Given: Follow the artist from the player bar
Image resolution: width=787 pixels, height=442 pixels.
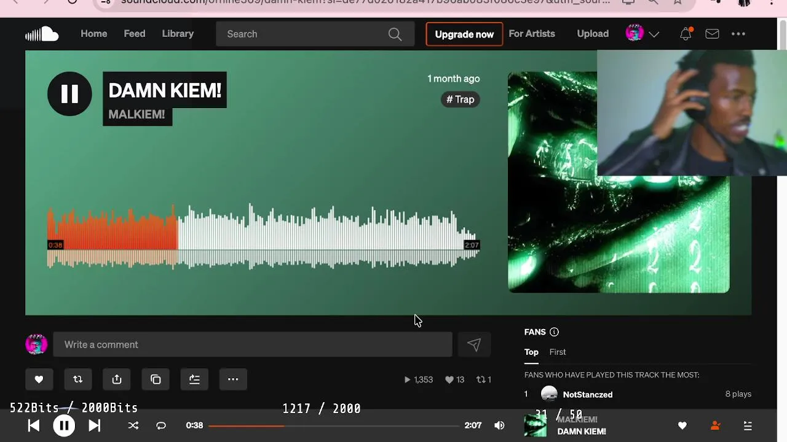Looking at the screenshot, I should (x=715, y=425).
